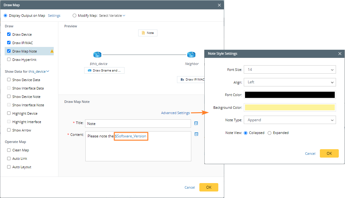The image size is (345, 198).
Task: Enable the Draw Hyperlink checkbox
Action: click(9, 59)
